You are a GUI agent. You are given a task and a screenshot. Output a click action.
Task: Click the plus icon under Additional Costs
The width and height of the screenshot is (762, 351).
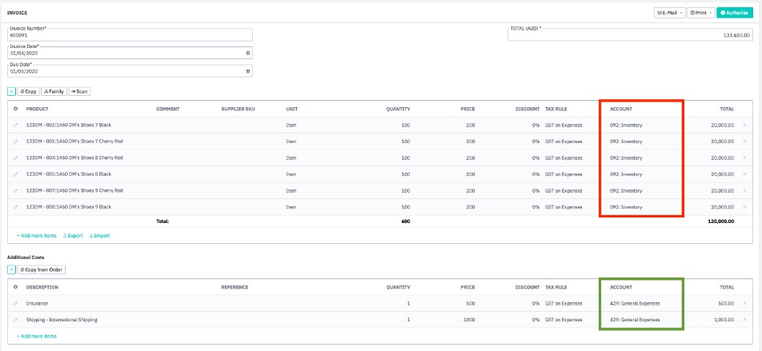(x=12, y=269)
